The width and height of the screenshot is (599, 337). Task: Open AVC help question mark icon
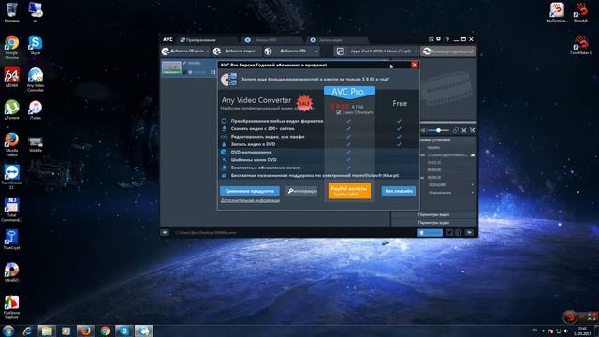tap(447, 39)
